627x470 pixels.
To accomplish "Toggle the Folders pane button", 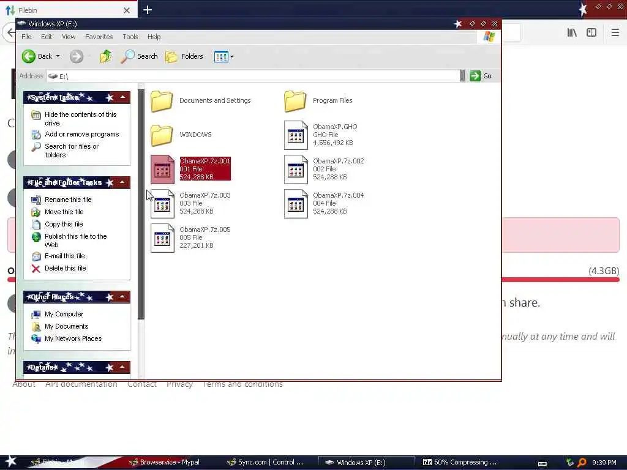I will point(184,56).
